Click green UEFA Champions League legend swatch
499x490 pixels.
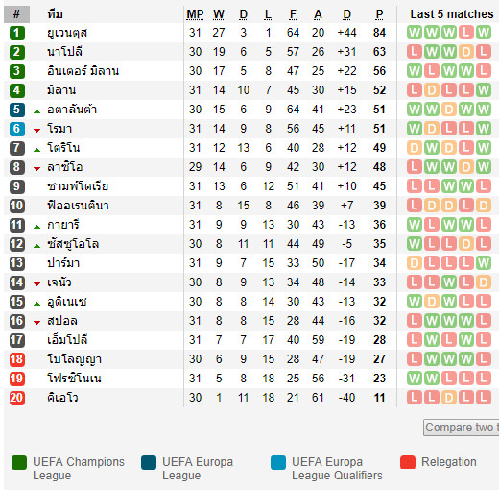click(x=19, y=462)
